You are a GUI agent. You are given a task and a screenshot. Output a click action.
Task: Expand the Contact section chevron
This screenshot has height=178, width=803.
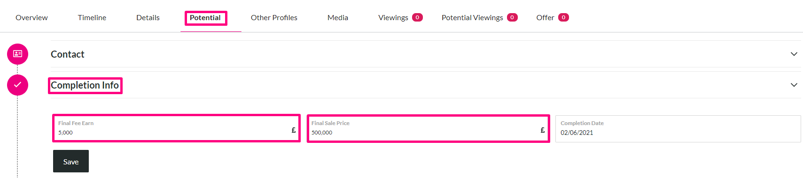coord(794,54)
